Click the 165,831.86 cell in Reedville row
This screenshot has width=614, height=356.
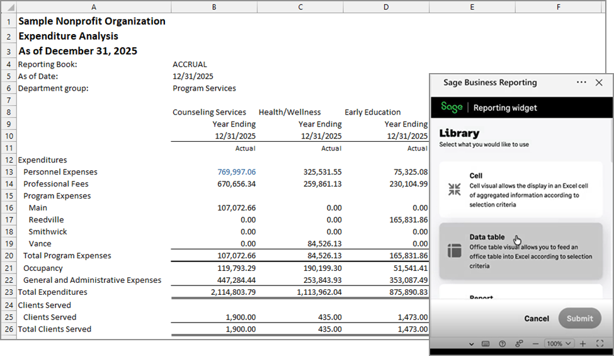coord(386,220)
